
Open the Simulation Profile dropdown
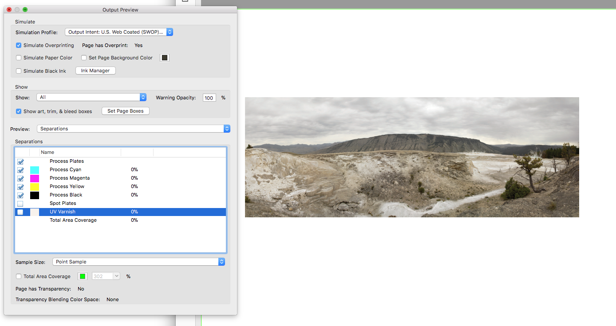118,32
